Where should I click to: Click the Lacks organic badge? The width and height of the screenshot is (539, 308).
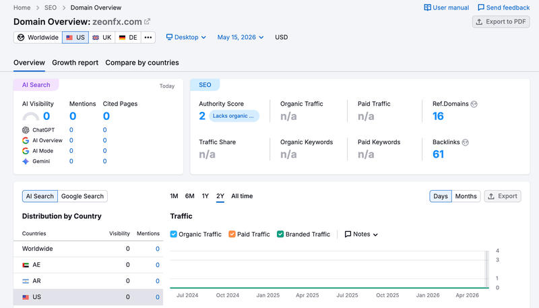[x=234, y=116]
